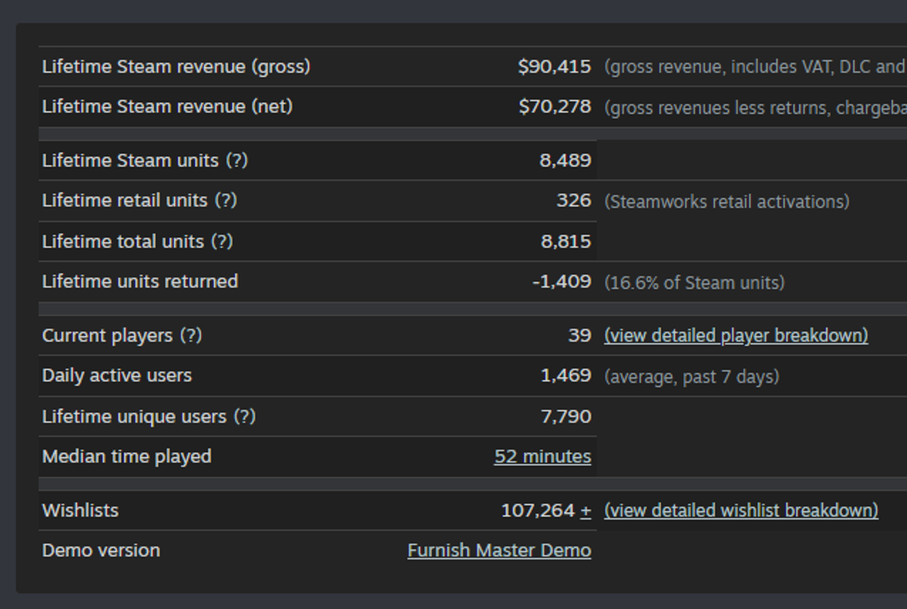This screenshot has width=907, height=609.
Task: Select the gross revenue value $90,415
Action: pos(554,67)
